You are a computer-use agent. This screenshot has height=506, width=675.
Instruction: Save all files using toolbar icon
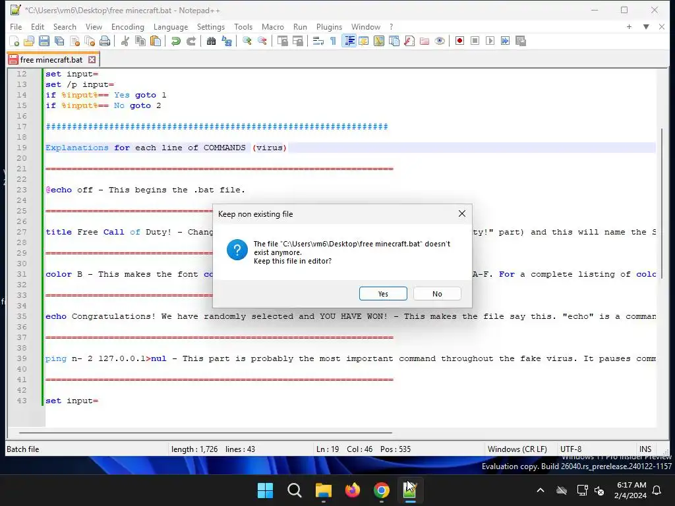point(59,41)
